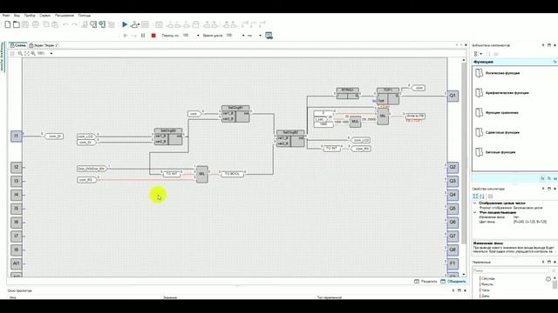Toggle input I5 on the left rail
Image resolution: width=558 pixels, height=313 pixels.
16,209
